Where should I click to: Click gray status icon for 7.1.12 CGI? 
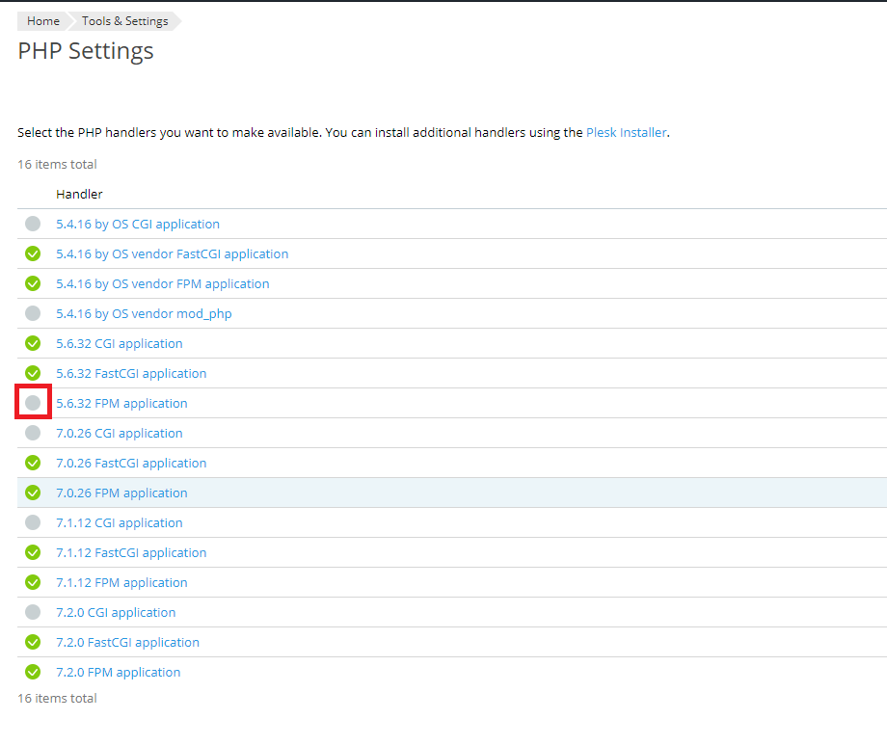tap(33, 522)
